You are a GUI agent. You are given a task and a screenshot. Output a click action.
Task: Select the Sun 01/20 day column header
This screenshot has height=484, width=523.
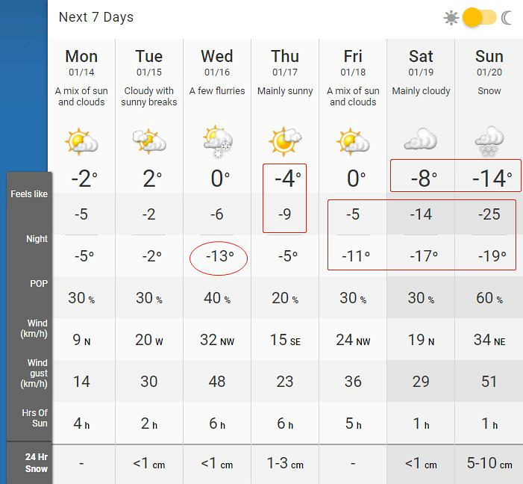(x=489, y=63)
